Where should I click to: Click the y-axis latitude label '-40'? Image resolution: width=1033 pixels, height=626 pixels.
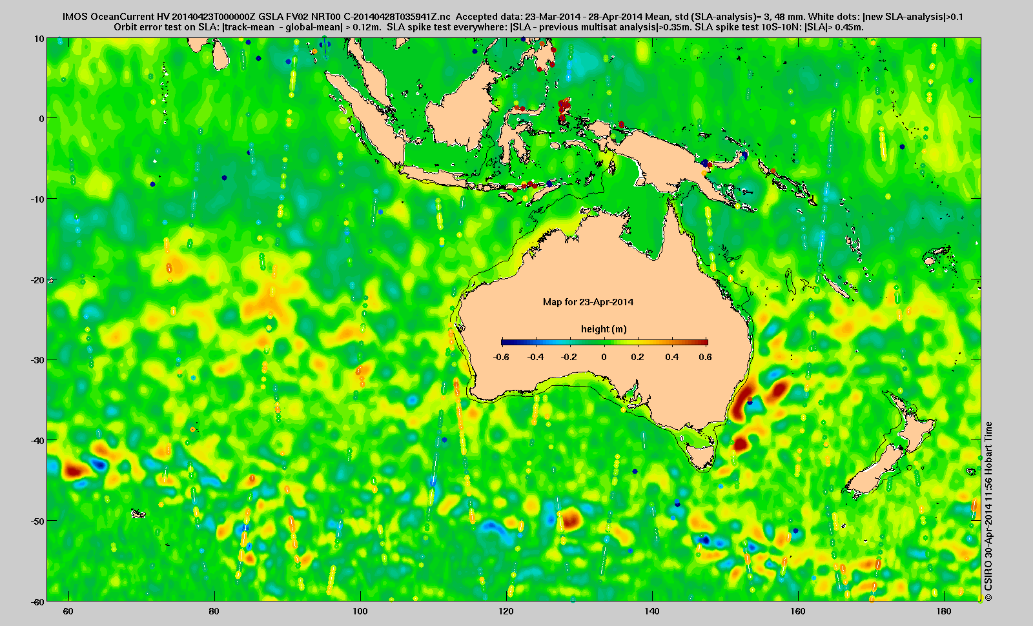pos(38,440)
